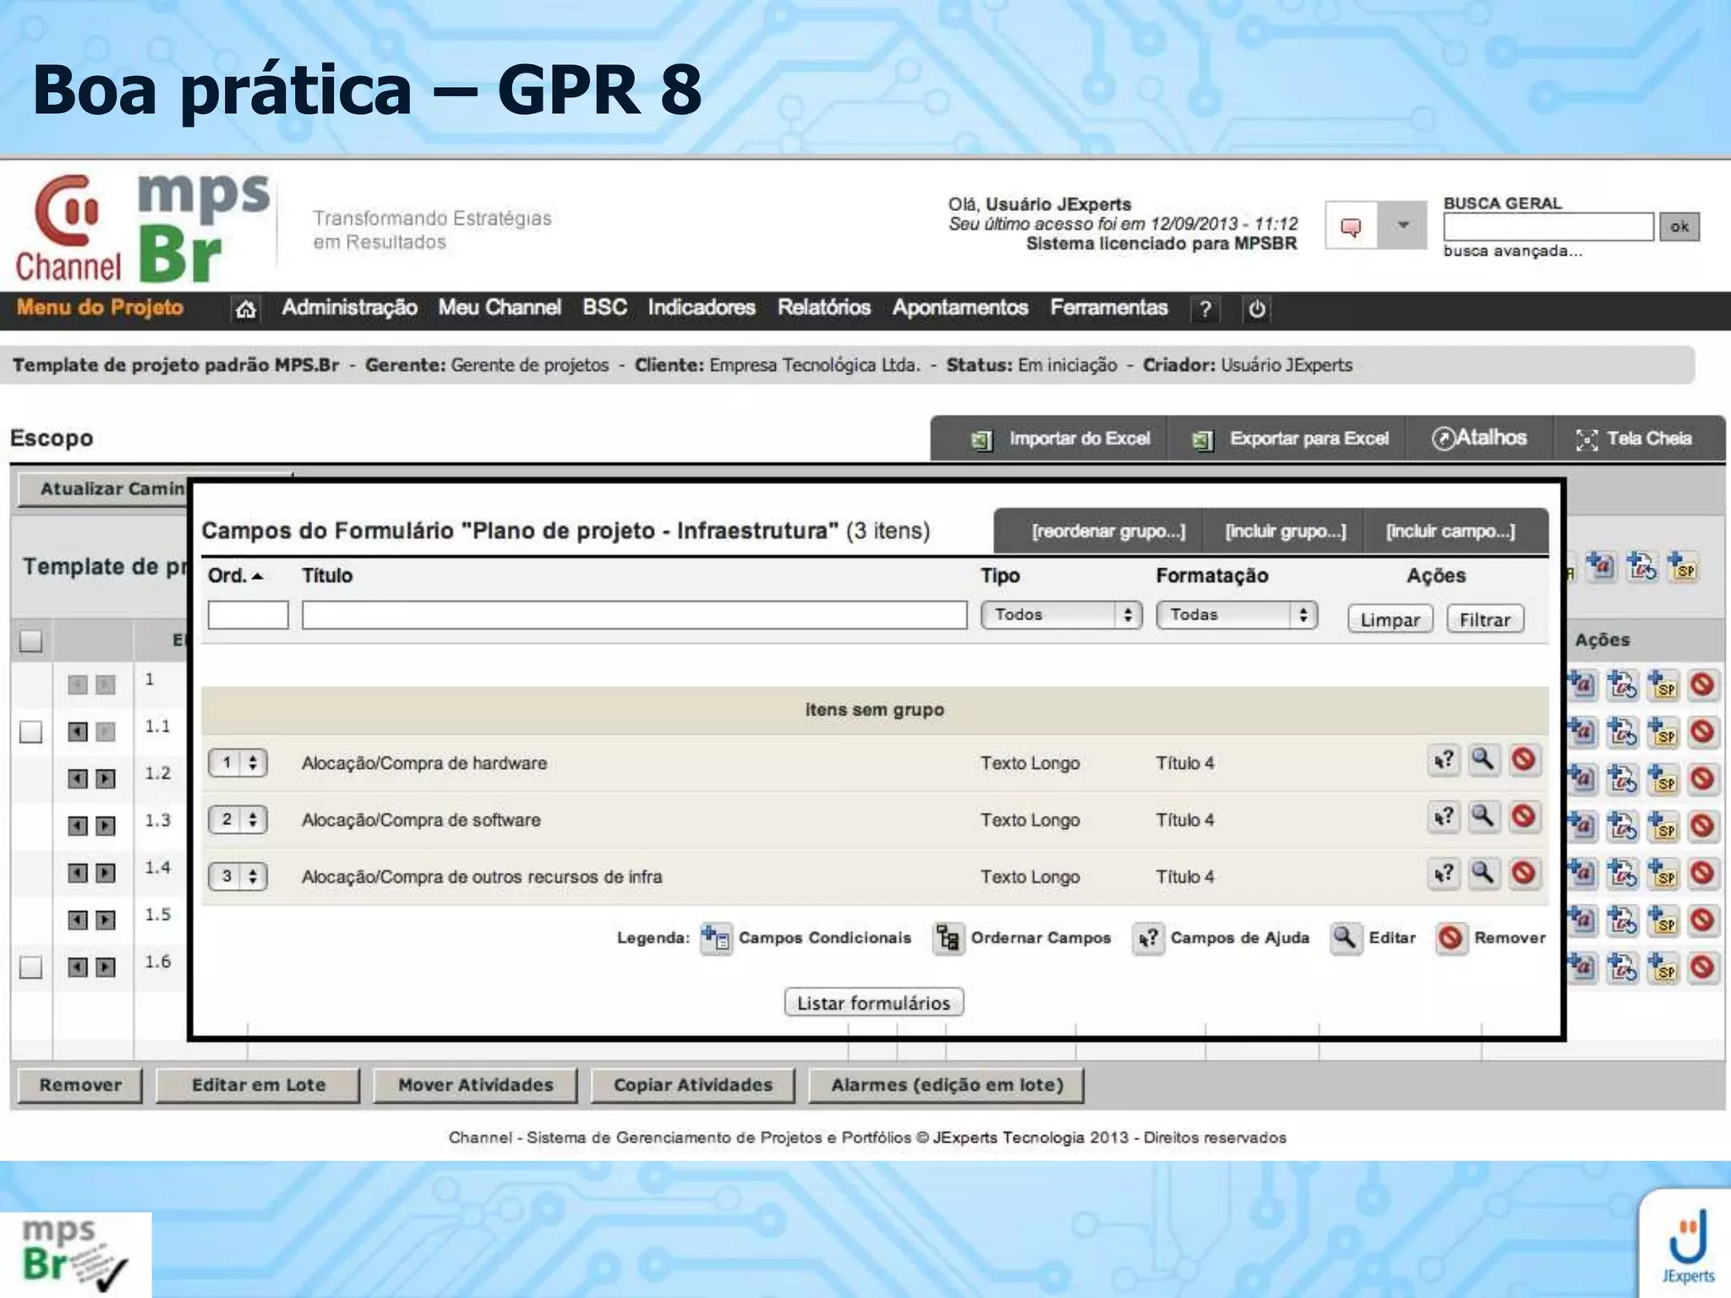Check the checkbox for row 1.1
Screen dimensions: 1731x1298
tap(30, 732)
